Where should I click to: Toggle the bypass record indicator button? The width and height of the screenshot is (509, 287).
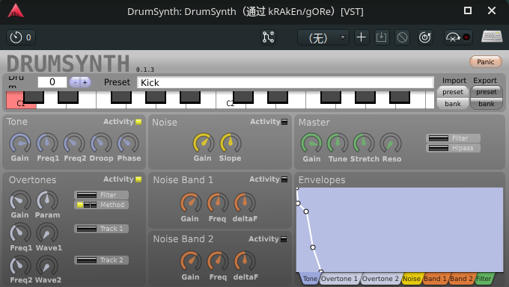point(458,37)
